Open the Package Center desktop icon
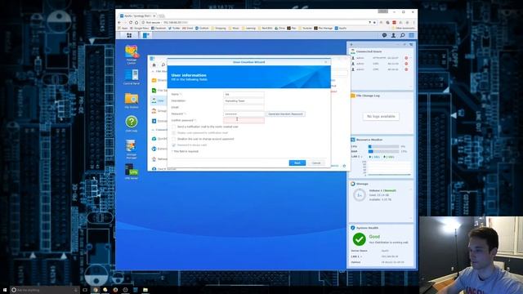 (132, 55)
